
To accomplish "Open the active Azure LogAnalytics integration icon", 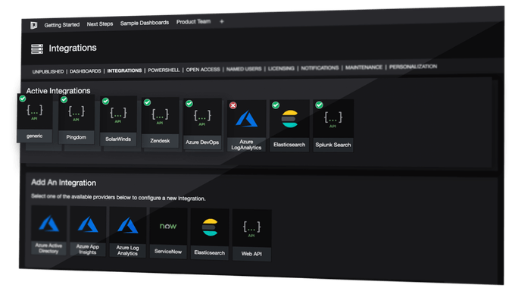I will pos(246,119).
